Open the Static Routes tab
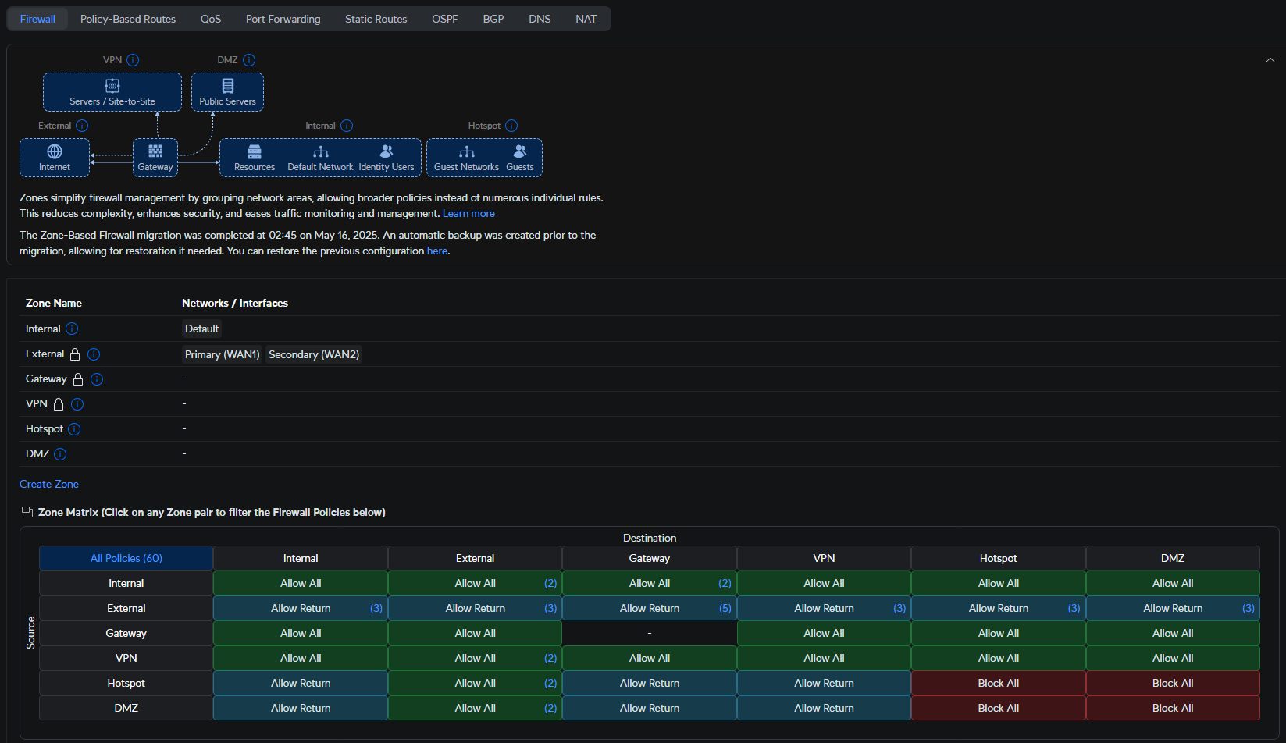 click(x=376, y=19)
